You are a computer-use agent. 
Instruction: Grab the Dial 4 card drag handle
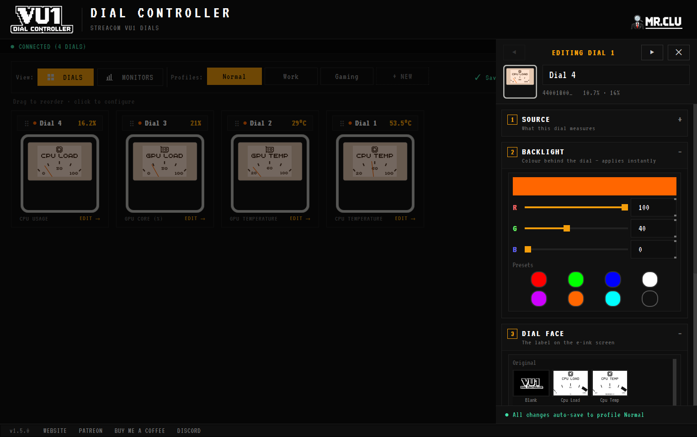[x=27, y=123]
